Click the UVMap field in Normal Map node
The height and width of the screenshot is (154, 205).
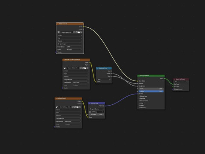tap(97, 112)
